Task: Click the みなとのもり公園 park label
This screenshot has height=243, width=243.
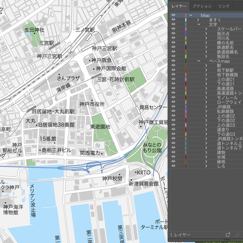Action: pyautogui.click(x=152, y=147)
